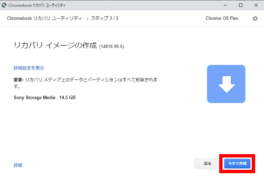Open settings via the gear icon
The image size is (264, 182).
pyautogui.click(x=255, y=18)
